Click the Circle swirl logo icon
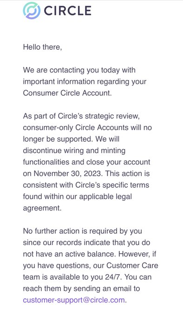 point(32,11)
